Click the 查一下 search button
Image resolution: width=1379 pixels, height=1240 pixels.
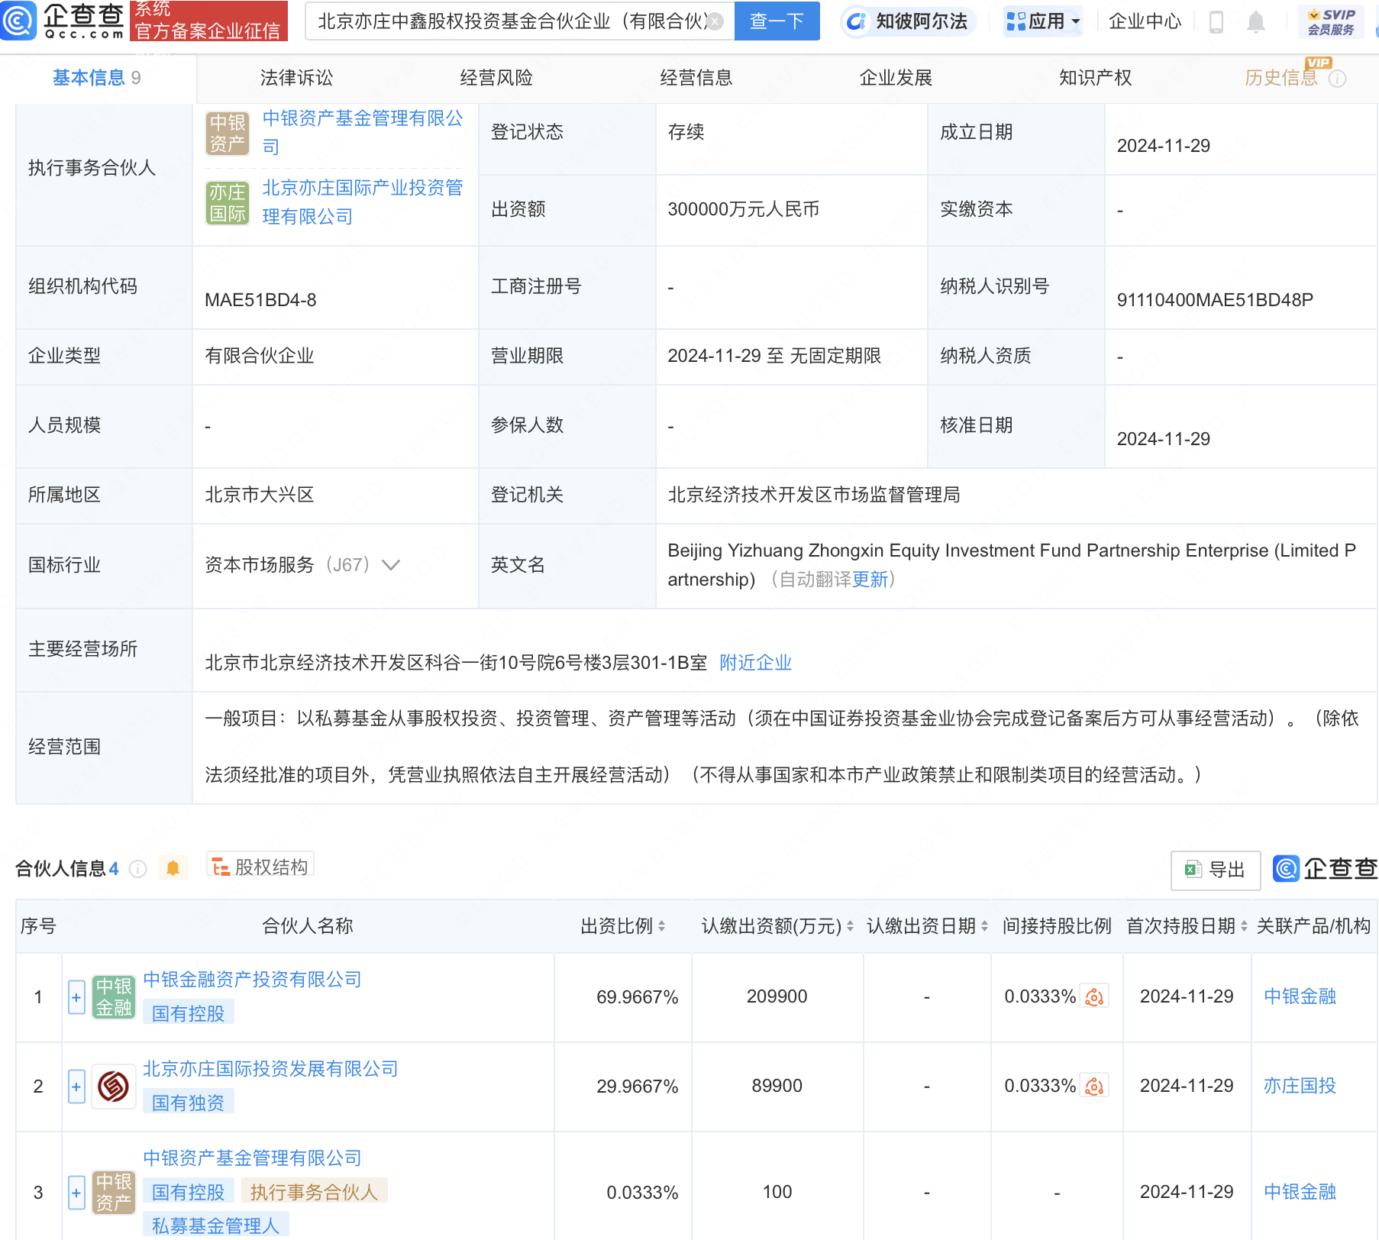point(776,21)
